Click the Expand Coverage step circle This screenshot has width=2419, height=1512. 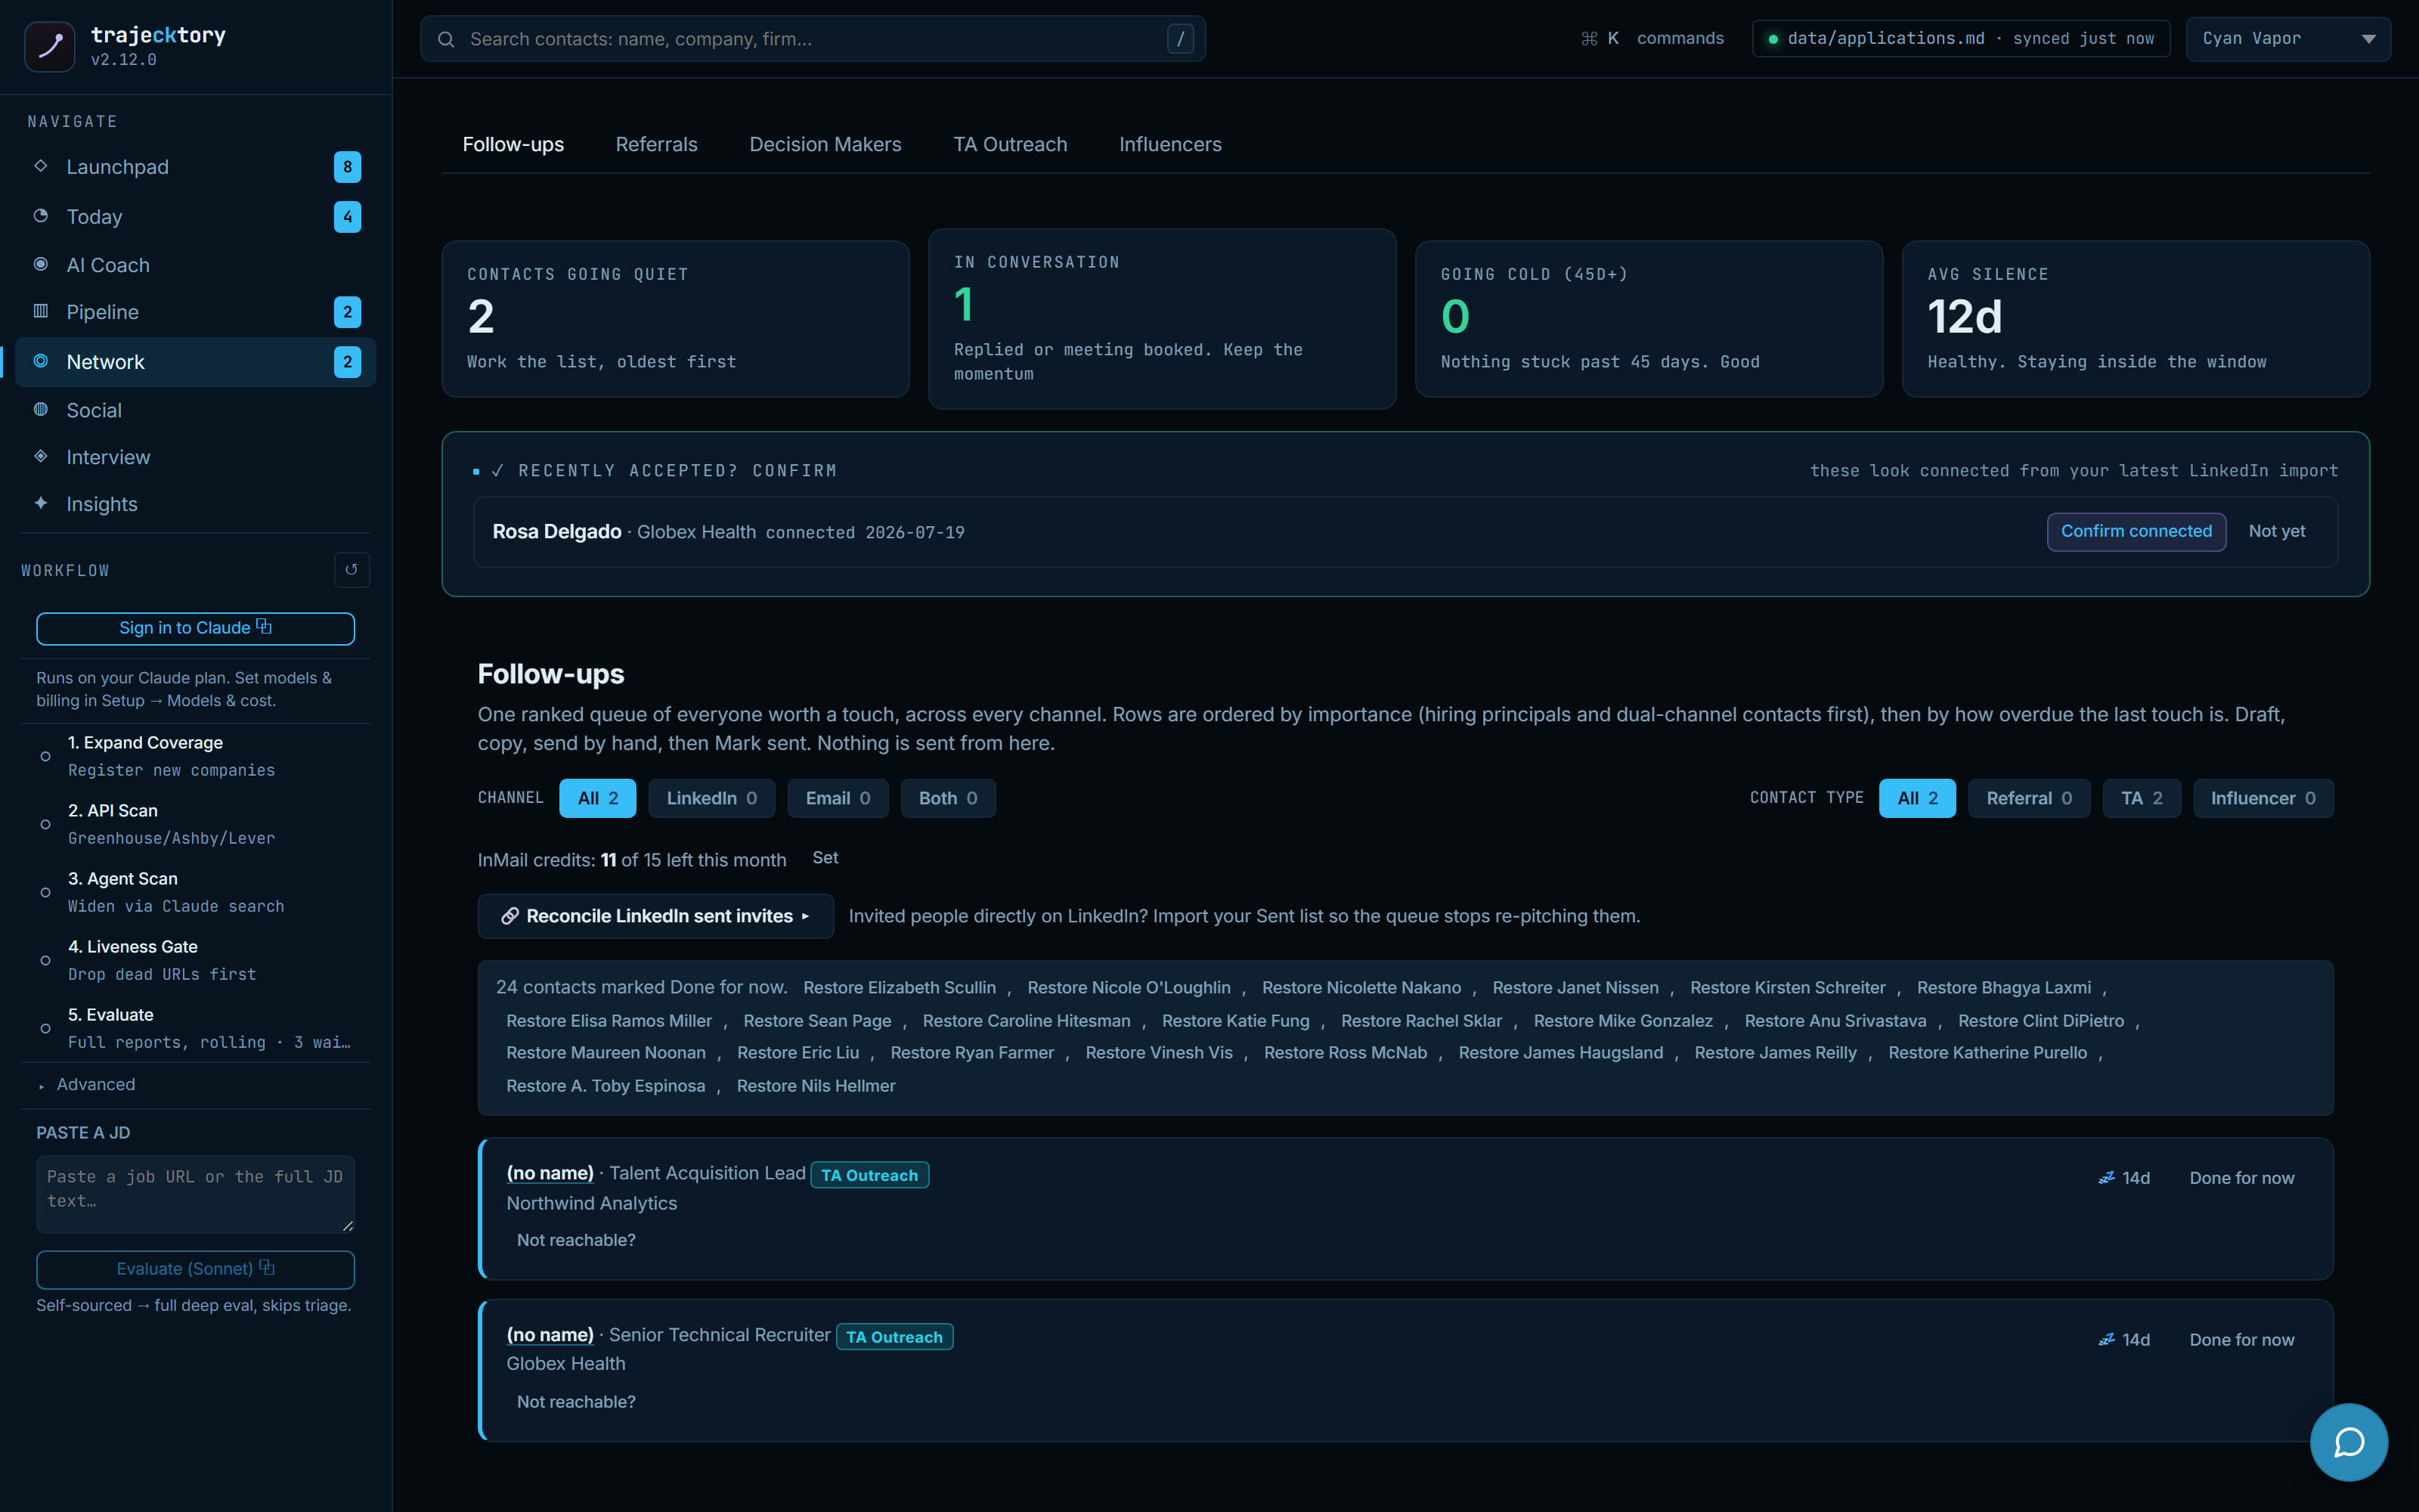45,757
